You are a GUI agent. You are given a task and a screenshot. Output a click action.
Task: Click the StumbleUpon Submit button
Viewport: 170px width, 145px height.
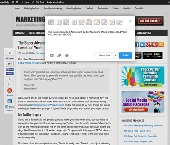click(10, 95)
